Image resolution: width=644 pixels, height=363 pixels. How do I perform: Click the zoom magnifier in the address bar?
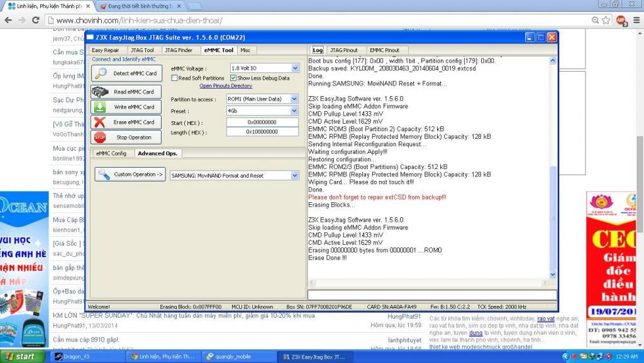point(595,20)
